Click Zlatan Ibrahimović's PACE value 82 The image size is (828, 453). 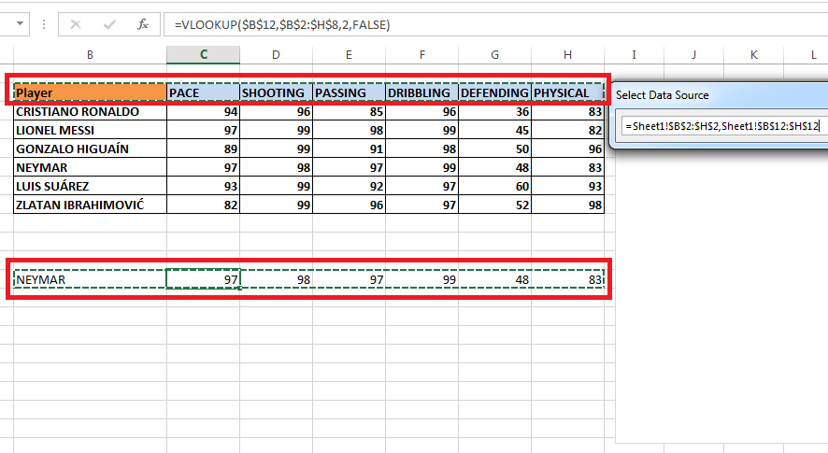coord(204,205)
